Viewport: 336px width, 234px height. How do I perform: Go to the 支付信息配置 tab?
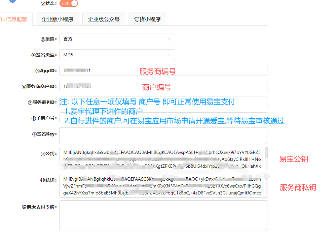[x=14, y=19]
